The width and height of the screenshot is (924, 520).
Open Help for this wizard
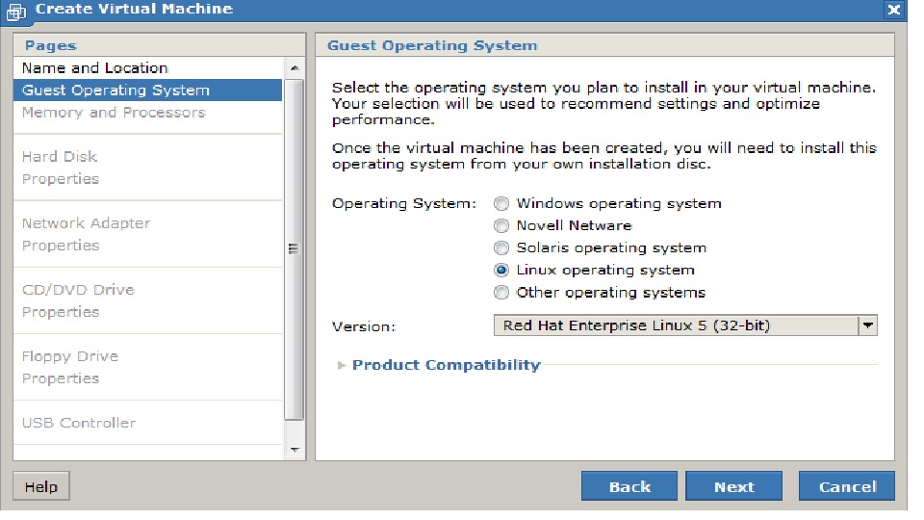pyautogui.click(x=40, y=486)
